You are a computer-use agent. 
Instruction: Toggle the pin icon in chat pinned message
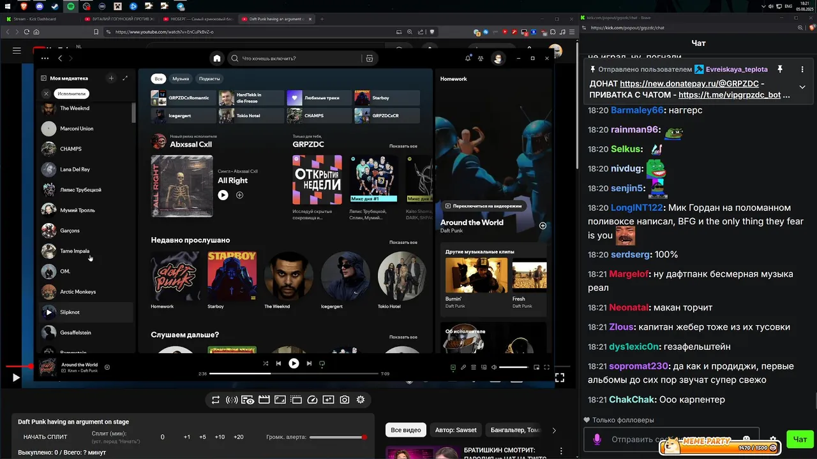[x=779, y=69]
